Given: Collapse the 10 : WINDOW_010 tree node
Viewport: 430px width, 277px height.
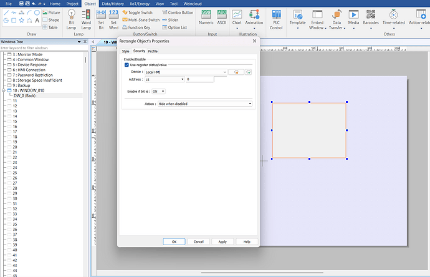Looking at the screenshot, I should click(x=3, y=90).
